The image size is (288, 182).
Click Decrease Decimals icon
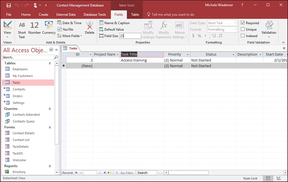pyautogui.click(x=220, y=36)
